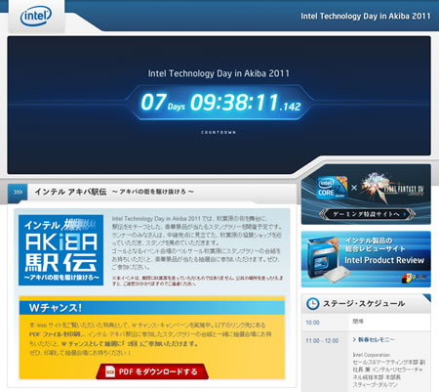439x392 pixels.
Task: Open the インテル AKIBA 駅伝 blue logo image
Action: pyautogui.click(x=60, y=250)
